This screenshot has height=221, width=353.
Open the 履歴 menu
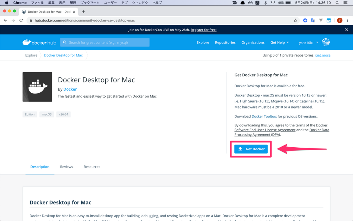[73, 3]
